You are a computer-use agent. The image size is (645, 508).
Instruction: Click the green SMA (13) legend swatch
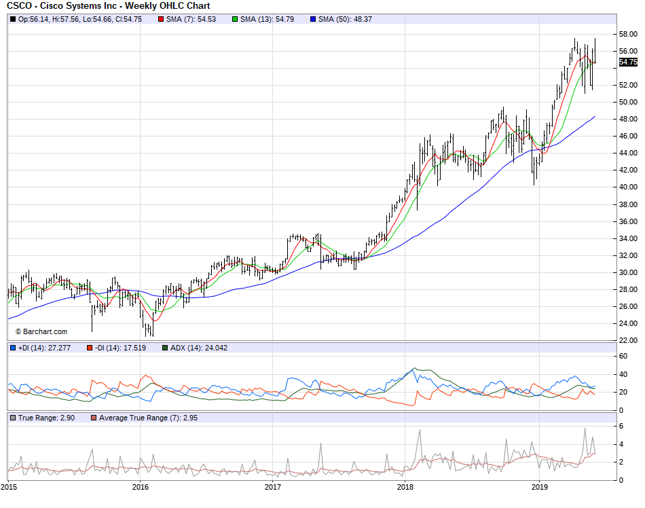[x=235, y=19]
